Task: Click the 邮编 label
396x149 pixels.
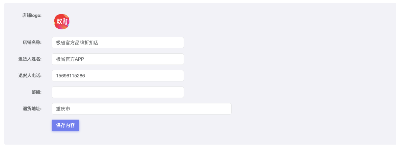Action: click(x=36, y=92)
